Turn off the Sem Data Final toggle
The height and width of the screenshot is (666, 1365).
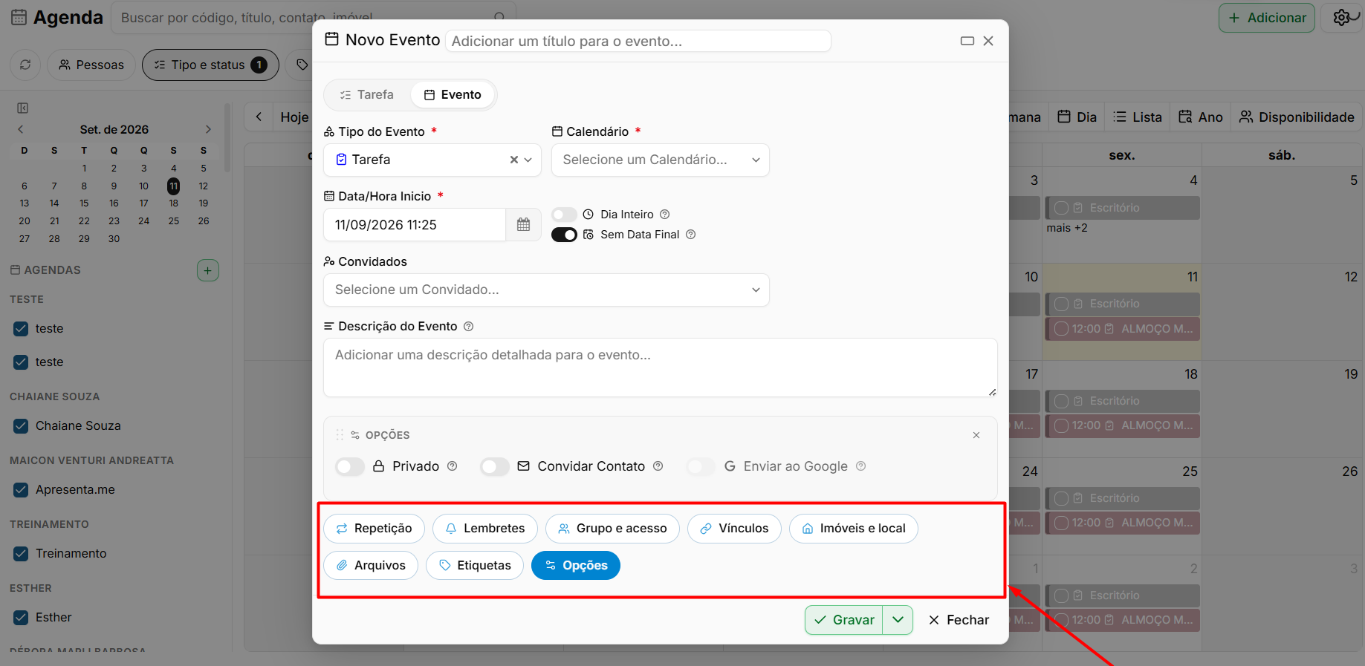564,235
